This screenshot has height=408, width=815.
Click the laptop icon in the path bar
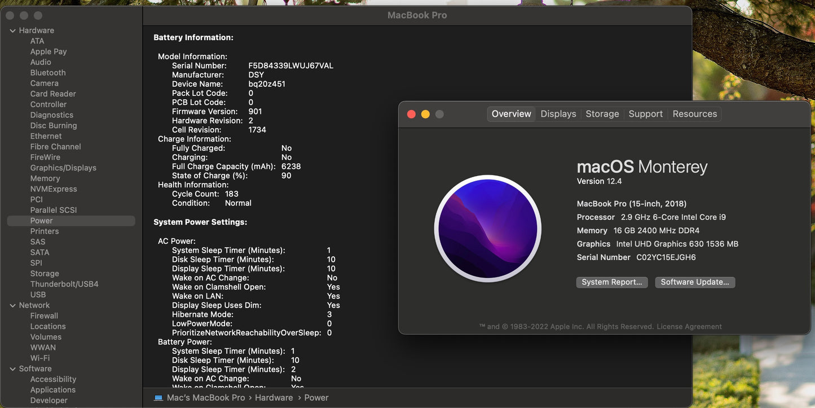click(158, 398)
